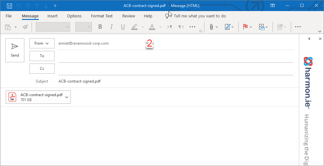Open the attachment options dropdown arrow
Image resolution: width=324 pixels, height=166 pixels.
click(x=67, y=97)
